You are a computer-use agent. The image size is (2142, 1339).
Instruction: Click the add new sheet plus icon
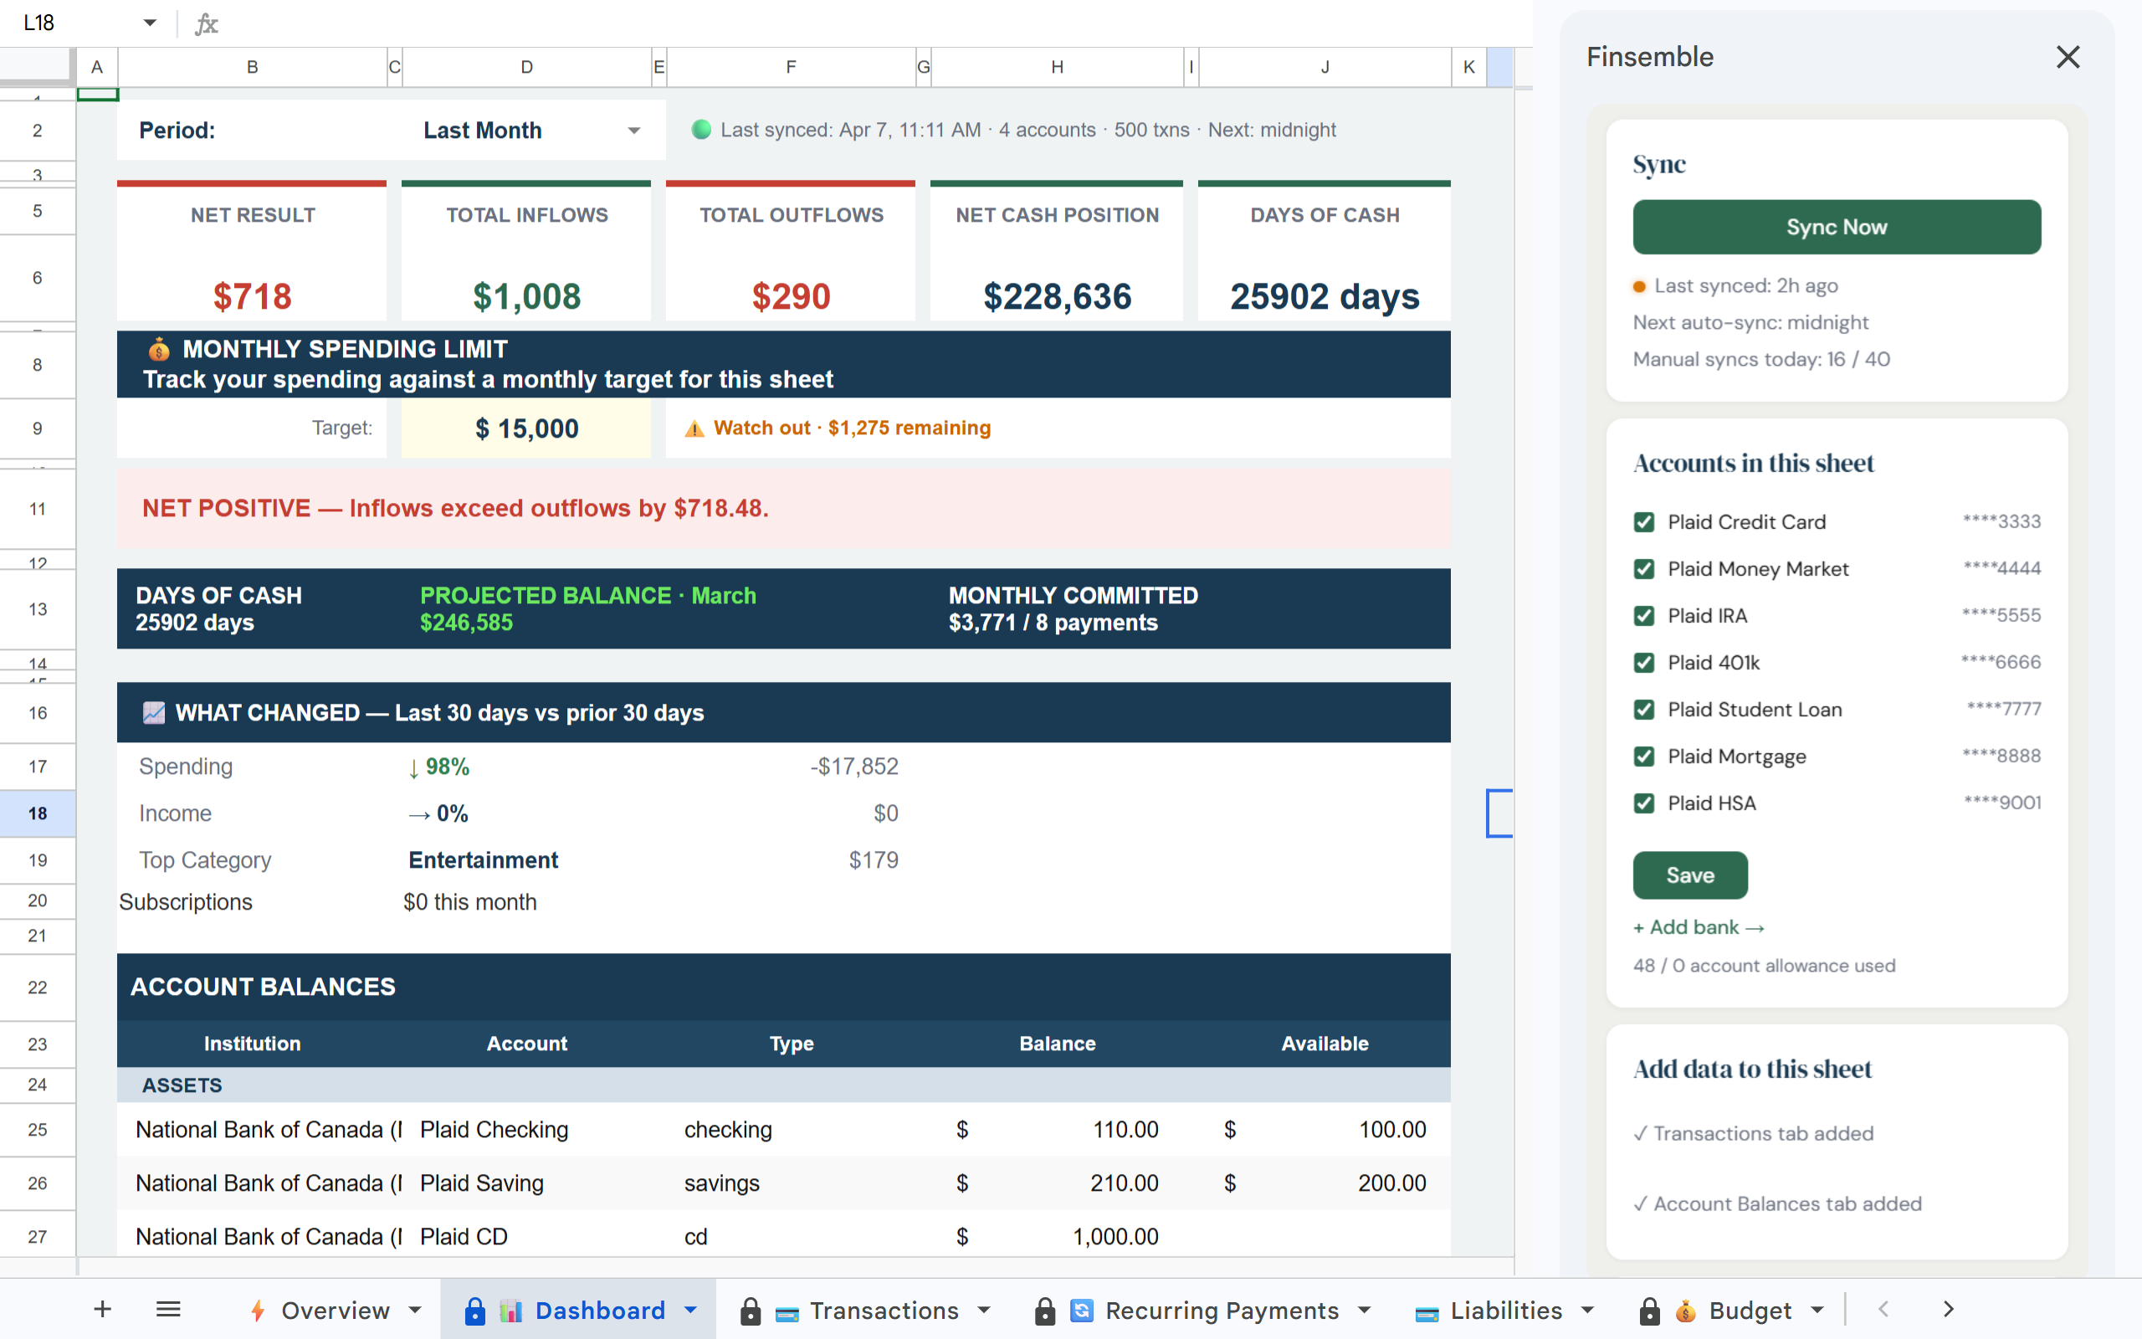coord(103,1310)
